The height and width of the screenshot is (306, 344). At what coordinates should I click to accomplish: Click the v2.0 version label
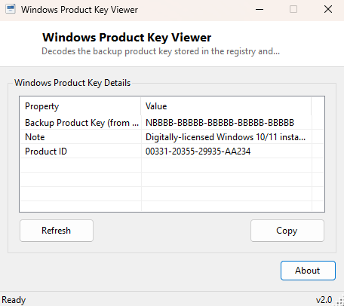coord(324,300)
